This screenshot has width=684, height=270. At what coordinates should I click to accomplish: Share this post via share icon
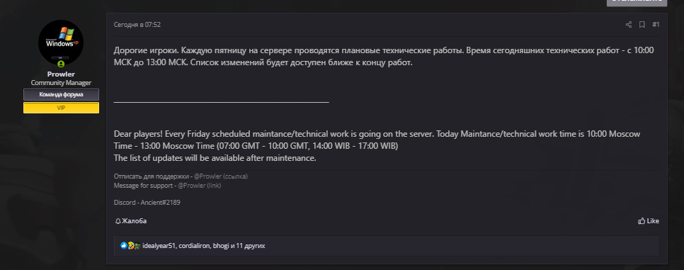(629, 25)
